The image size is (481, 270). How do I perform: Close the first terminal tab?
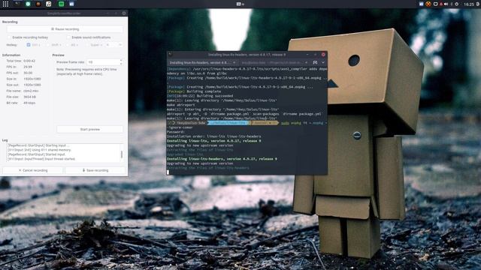[x=234, y=62]
